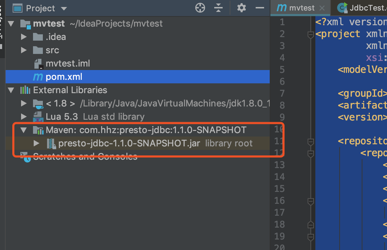The image size is (387, 250).
Task: Click the ~/IdeaProjects/mvtest path text
Action: (116, 23)
